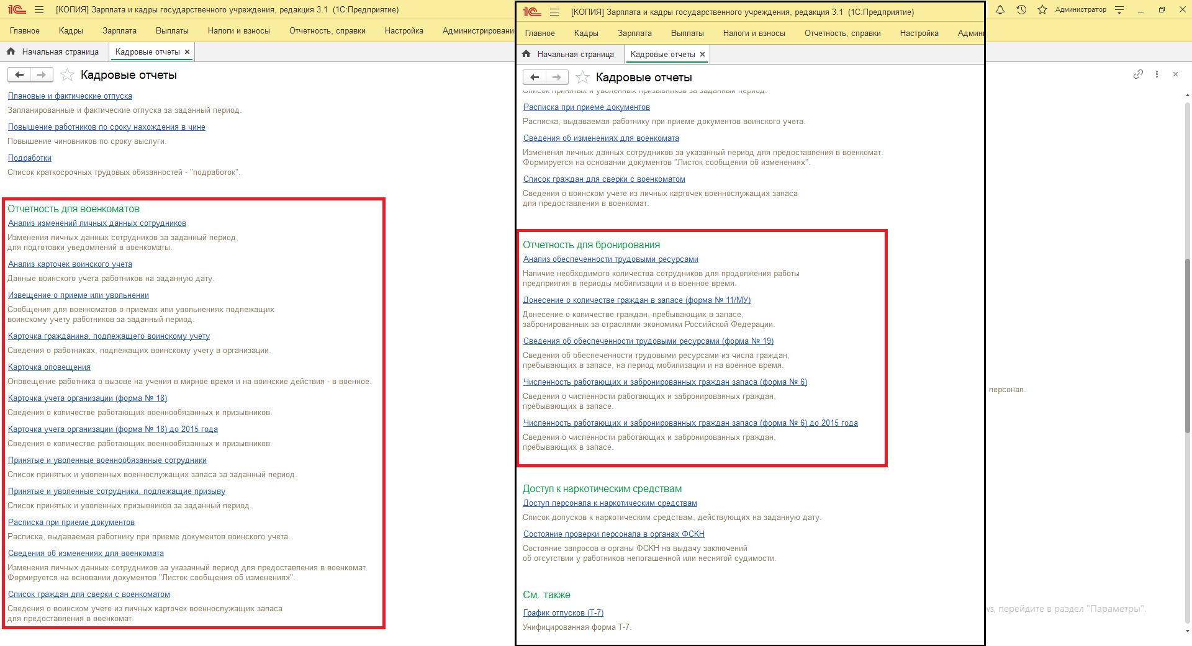The width and height of the screenshot is (1192, 646).
Task: Open Сведения об обеспеченности трудовыми ресурсами (форма № 19)
Action: [648, 341]
